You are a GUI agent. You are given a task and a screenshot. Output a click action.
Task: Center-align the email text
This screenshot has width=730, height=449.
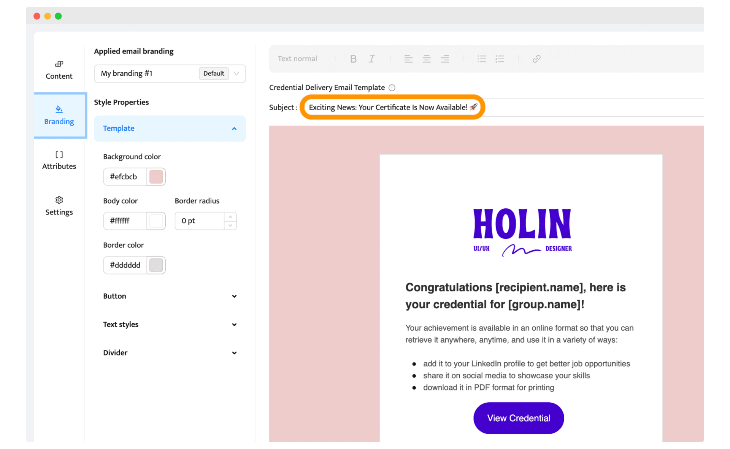click(x=427, y=59)
